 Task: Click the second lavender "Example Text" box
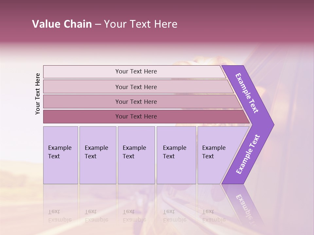tap(98, 155)
